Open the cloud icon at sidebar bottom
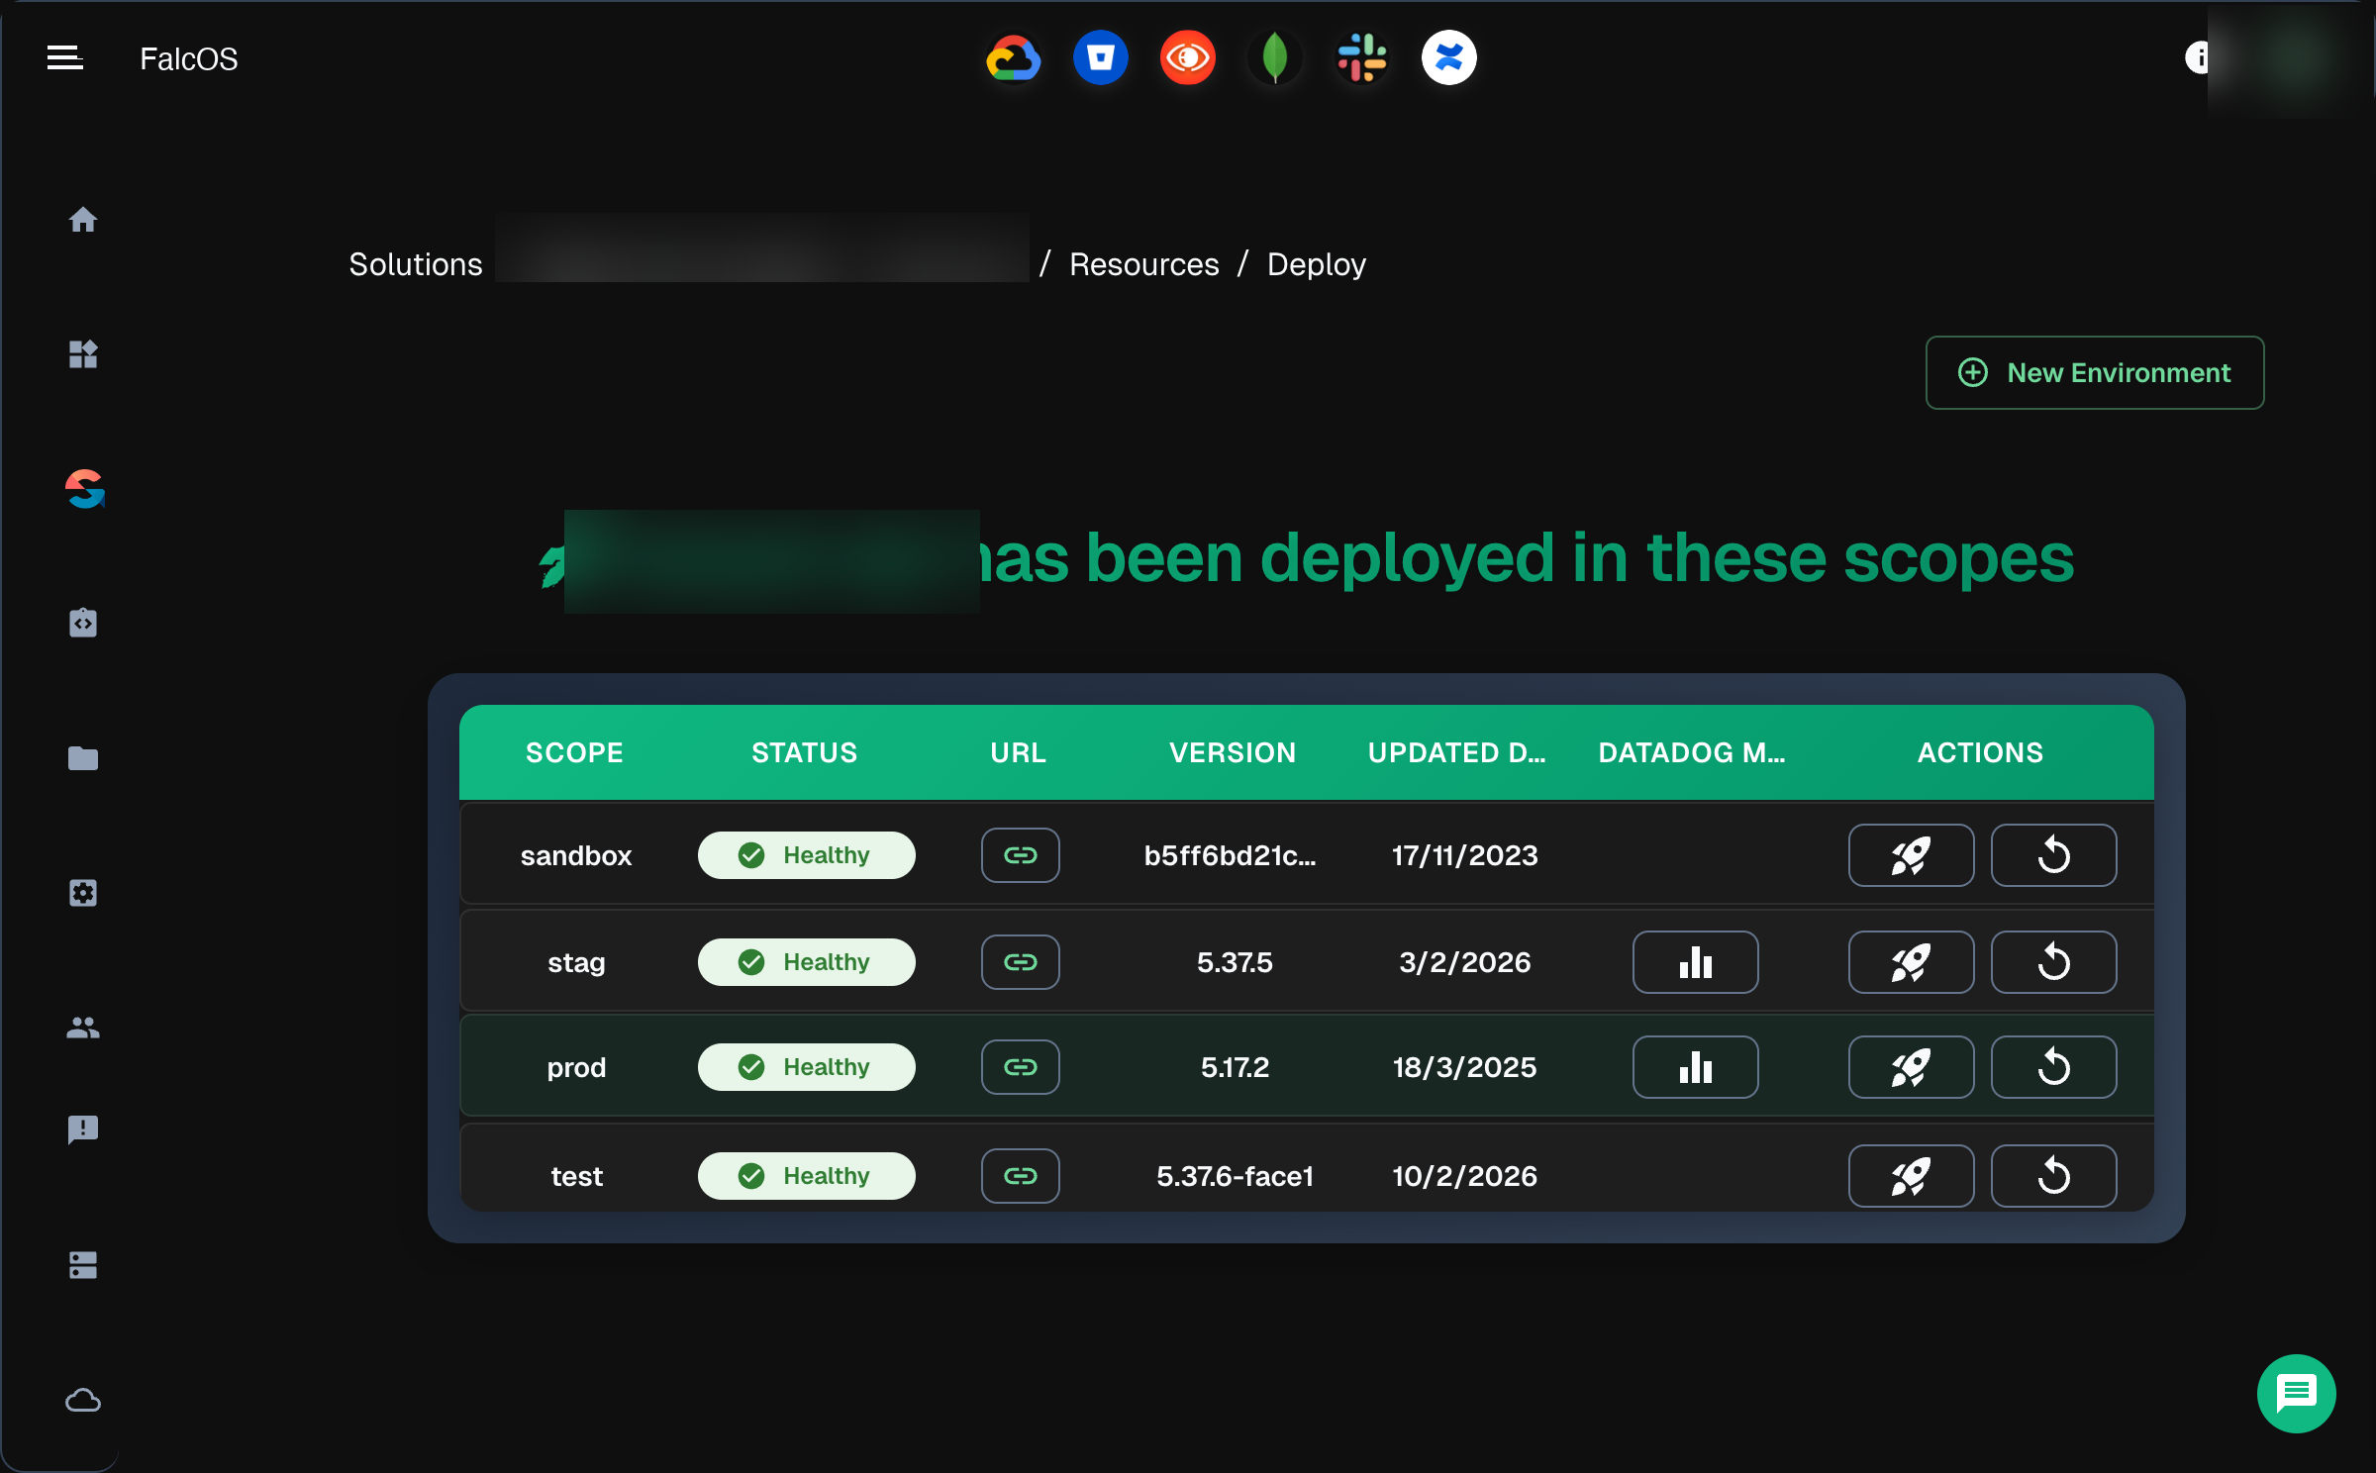2376x1473 pixels. [83, 1400]
